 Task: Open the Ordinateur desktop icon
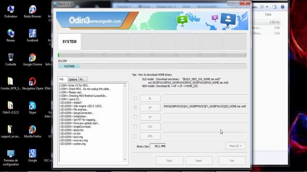pos(11,11)
